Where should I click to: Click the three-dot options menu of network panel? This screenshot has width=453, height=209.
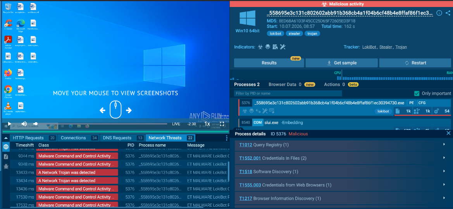(x=226, y=138)
